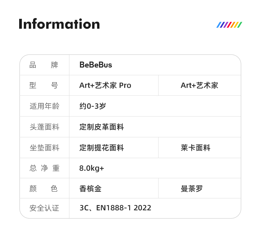Click the 型号 row label

coord(44,85)
